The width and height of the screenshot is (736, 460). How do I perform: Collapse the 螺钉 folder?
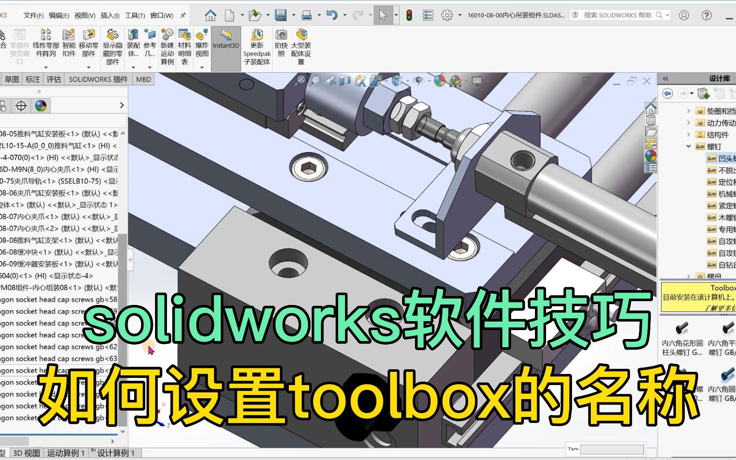(688, 147)
